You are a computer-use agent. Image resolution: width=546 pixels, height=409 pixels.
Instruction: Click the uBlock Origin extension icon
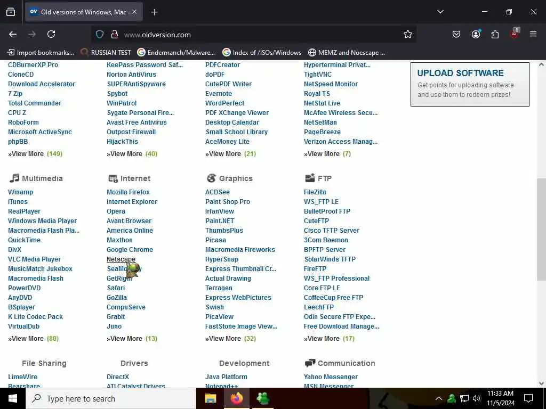(x=515, y=34)
